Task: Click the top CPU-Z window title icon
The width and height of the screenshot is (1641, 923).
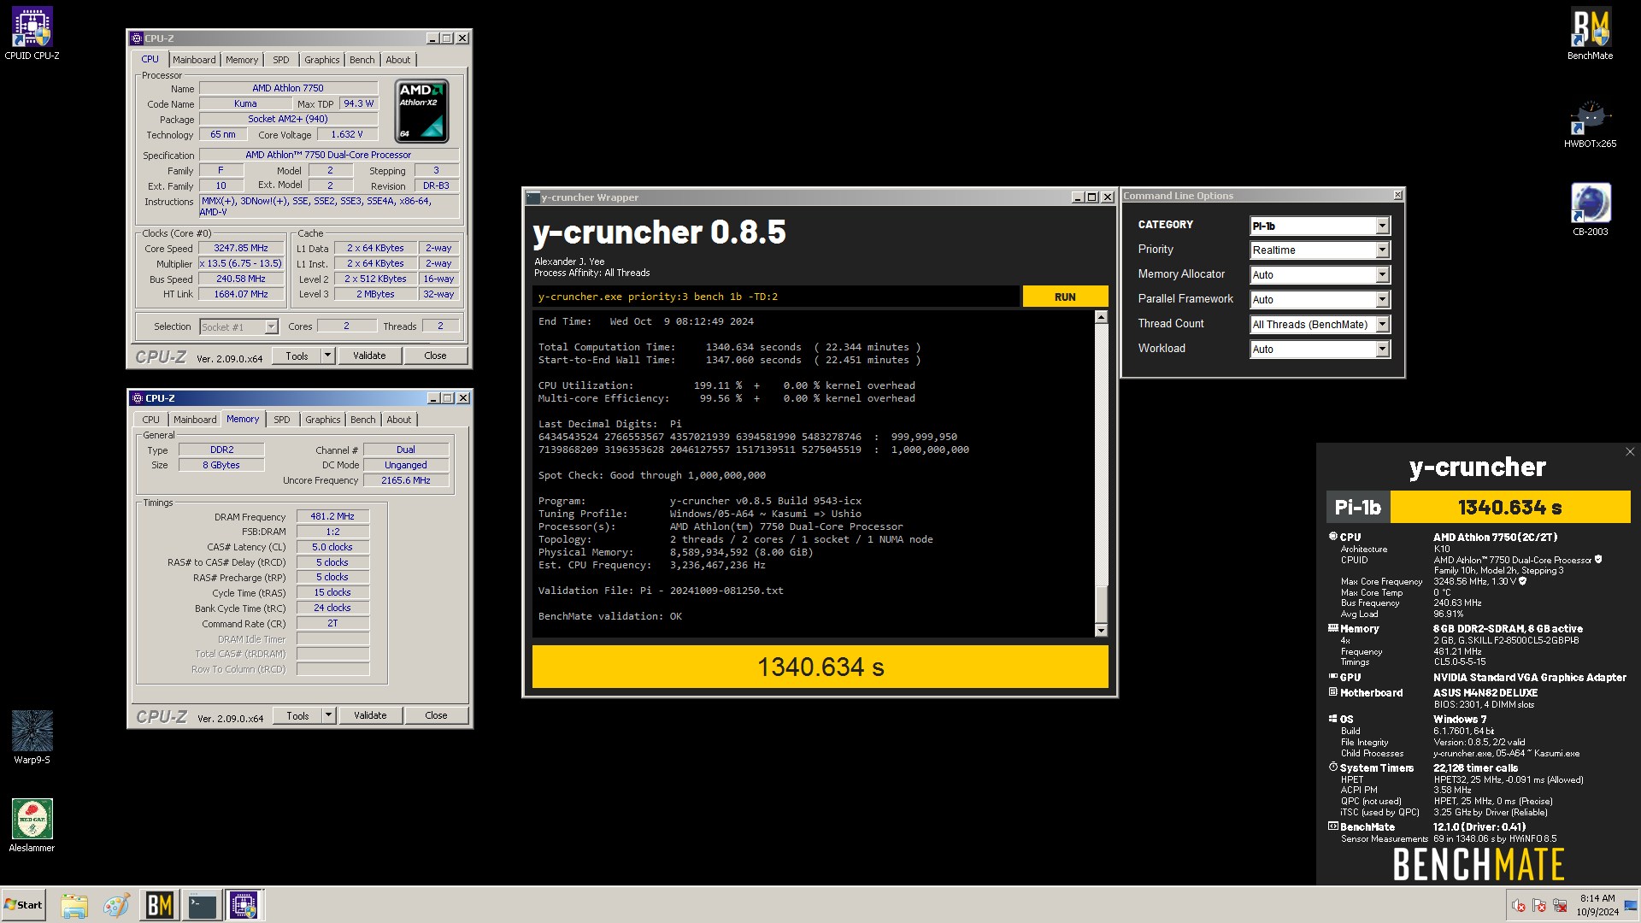Action: pyautogui.click(x=137, y=38)
